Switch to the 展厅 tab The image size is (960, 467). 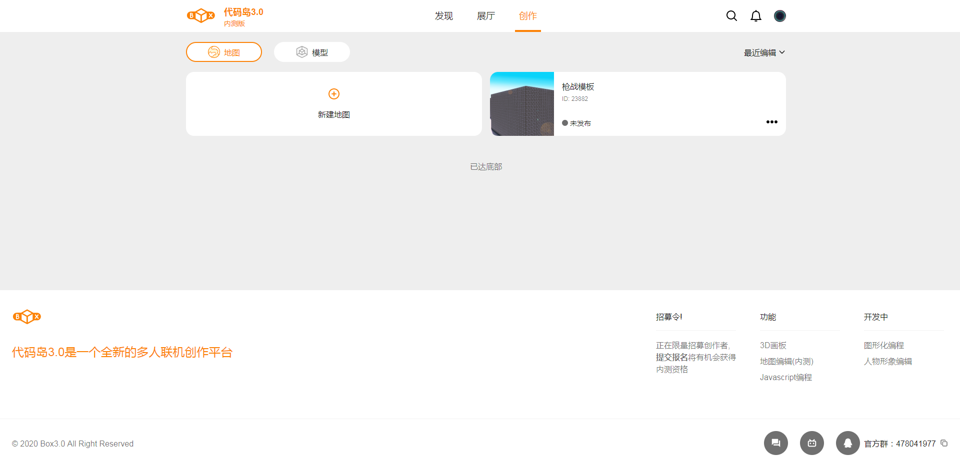coord(486,16)
